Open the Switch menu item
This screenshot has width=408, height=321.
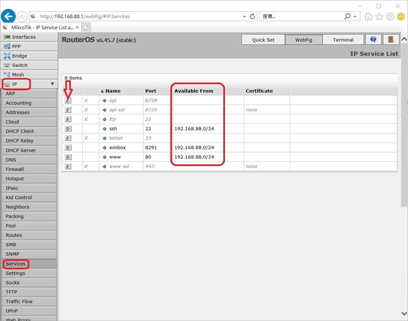[29, 65]
